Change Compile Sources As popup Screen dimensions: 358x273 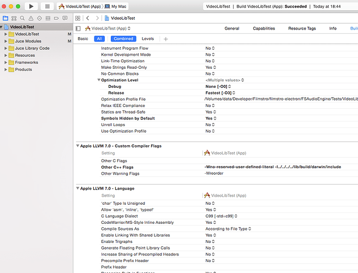pyautogui.click(x=228, y=229)
